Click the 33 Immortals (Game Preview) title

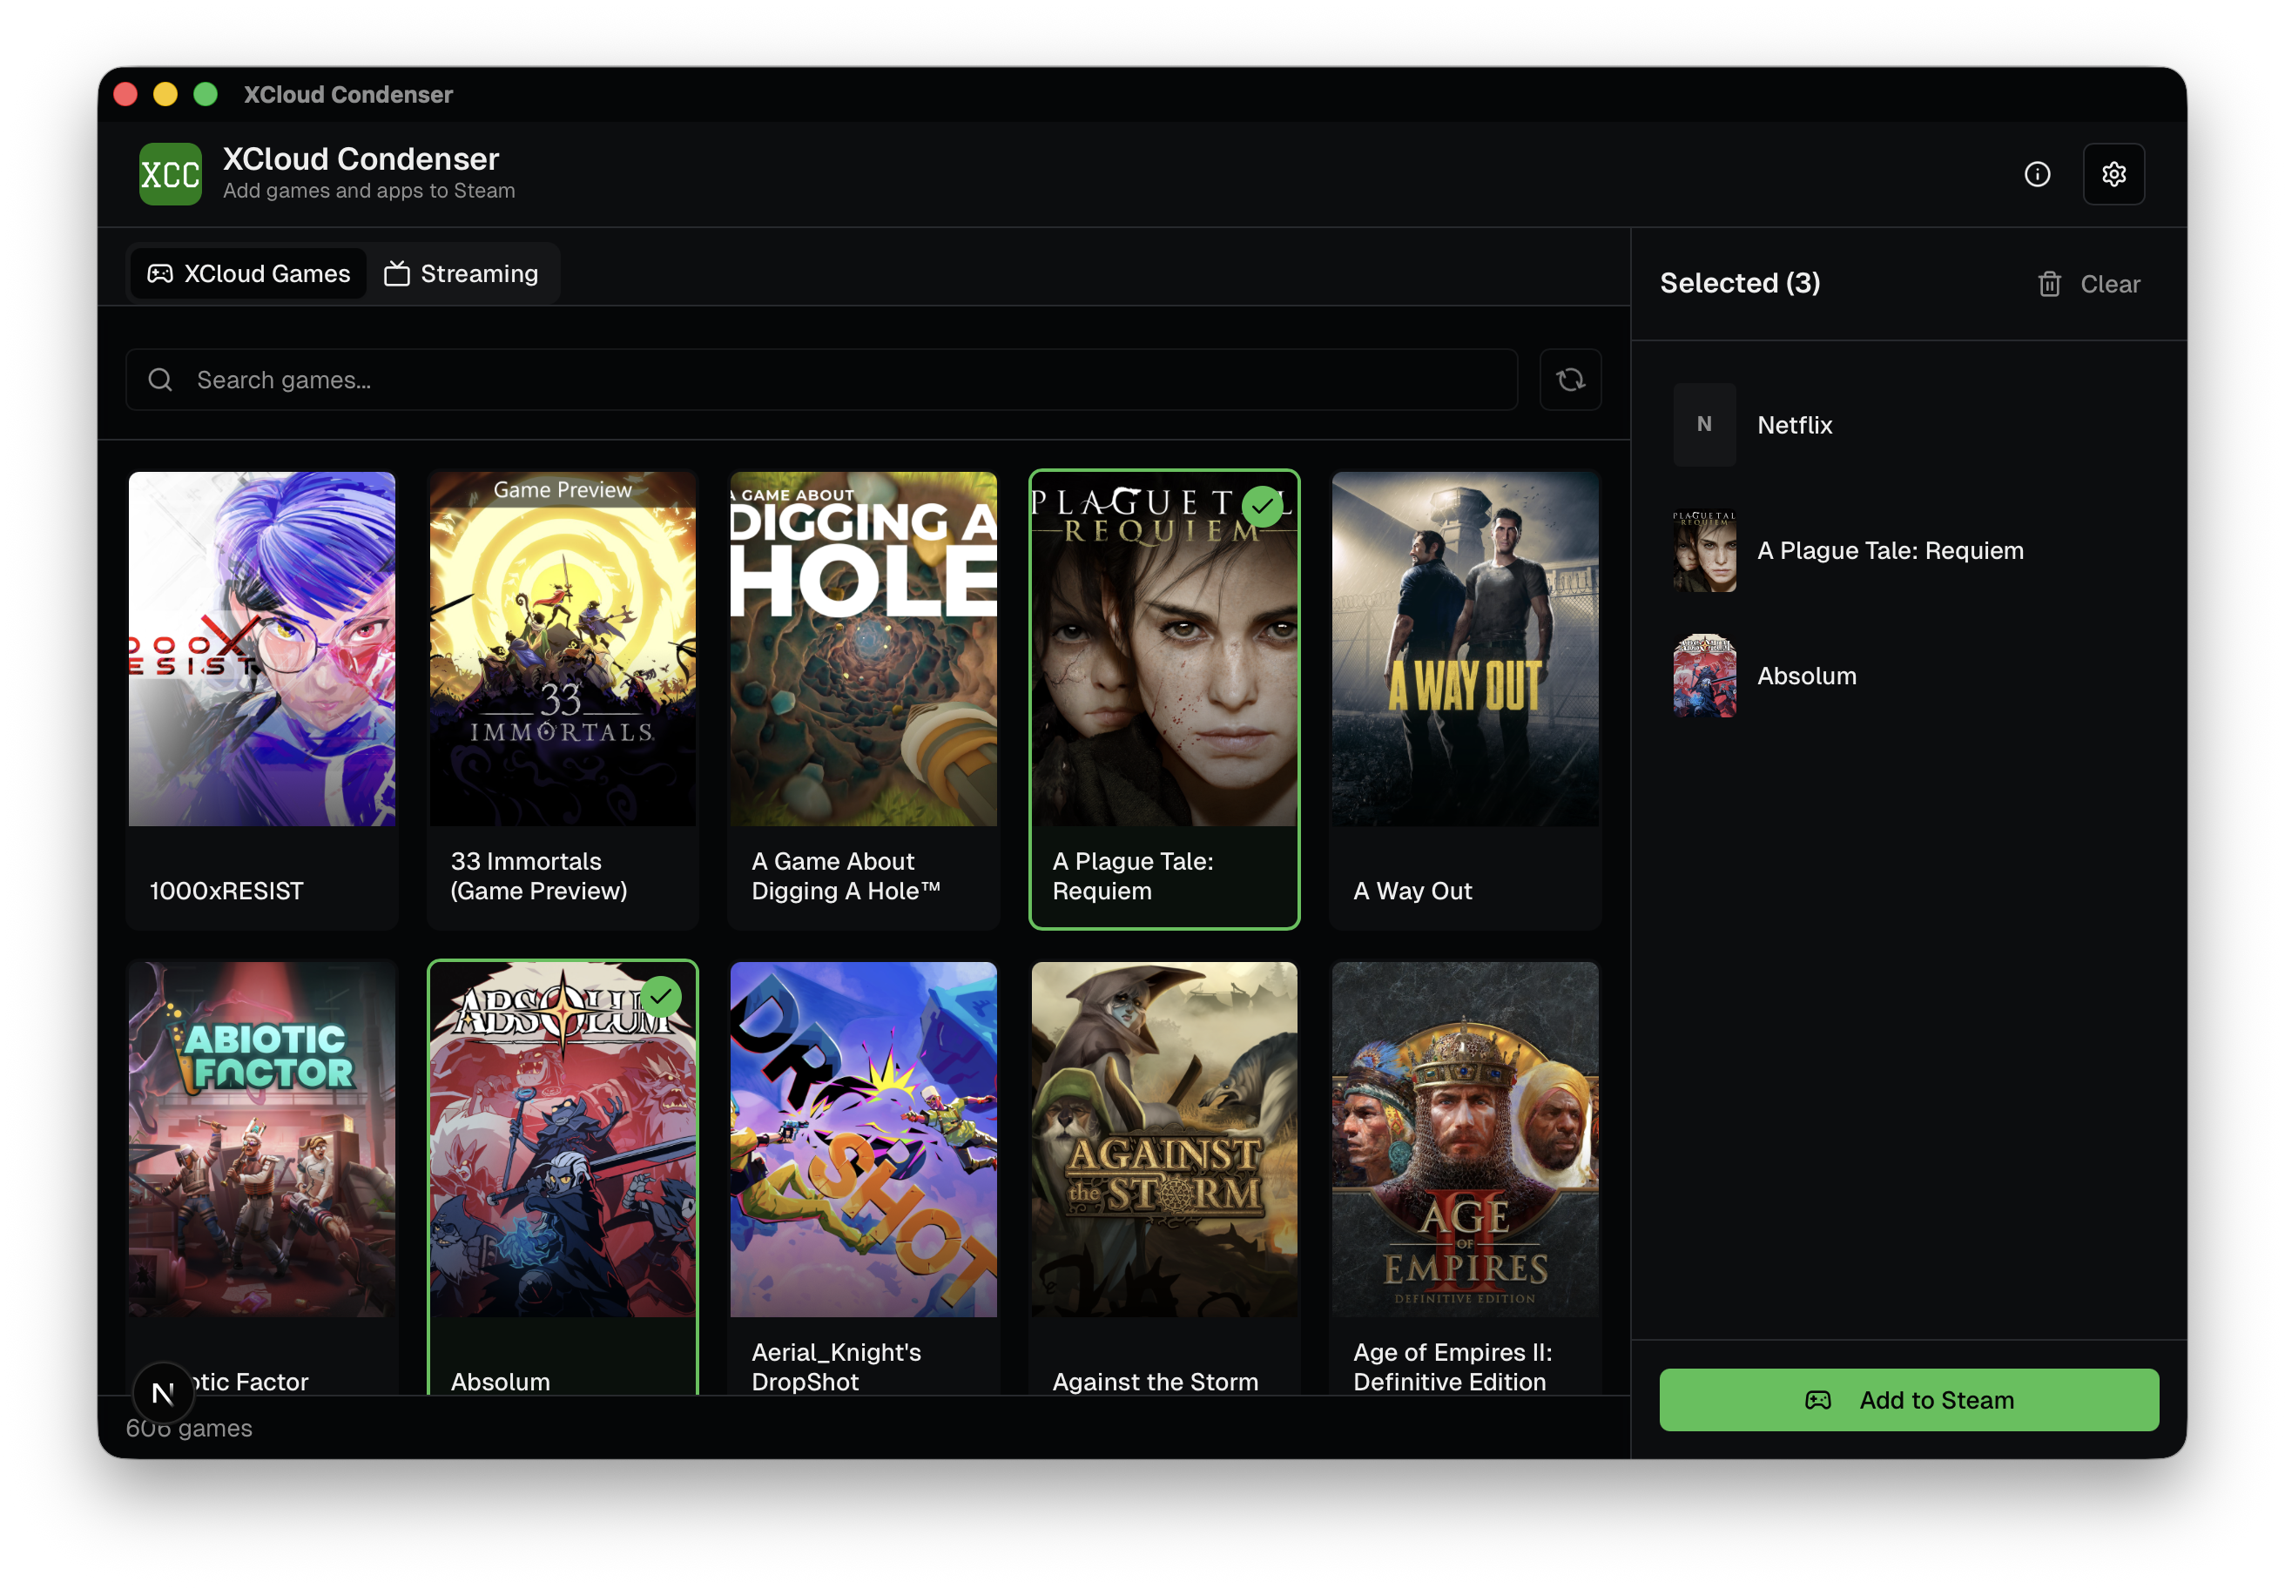coord(538,876)
